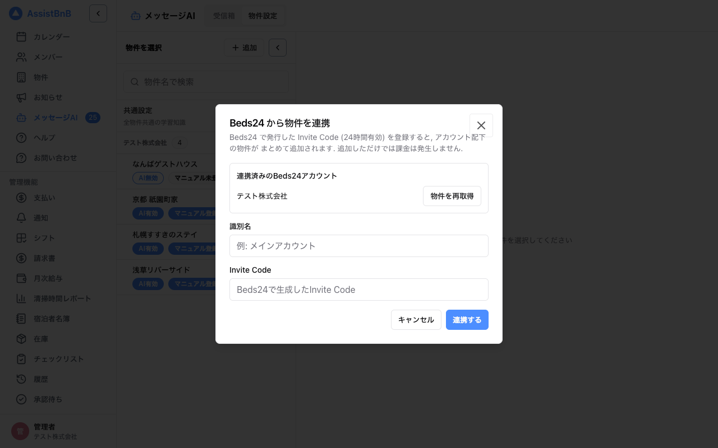Collapse the 物件を選択 panel chevron

pos(278,48)
